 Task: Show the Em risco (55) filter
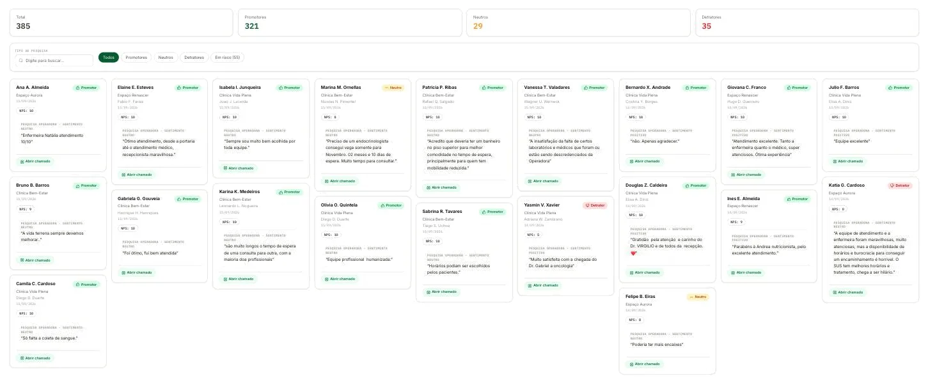click(228, 58)
